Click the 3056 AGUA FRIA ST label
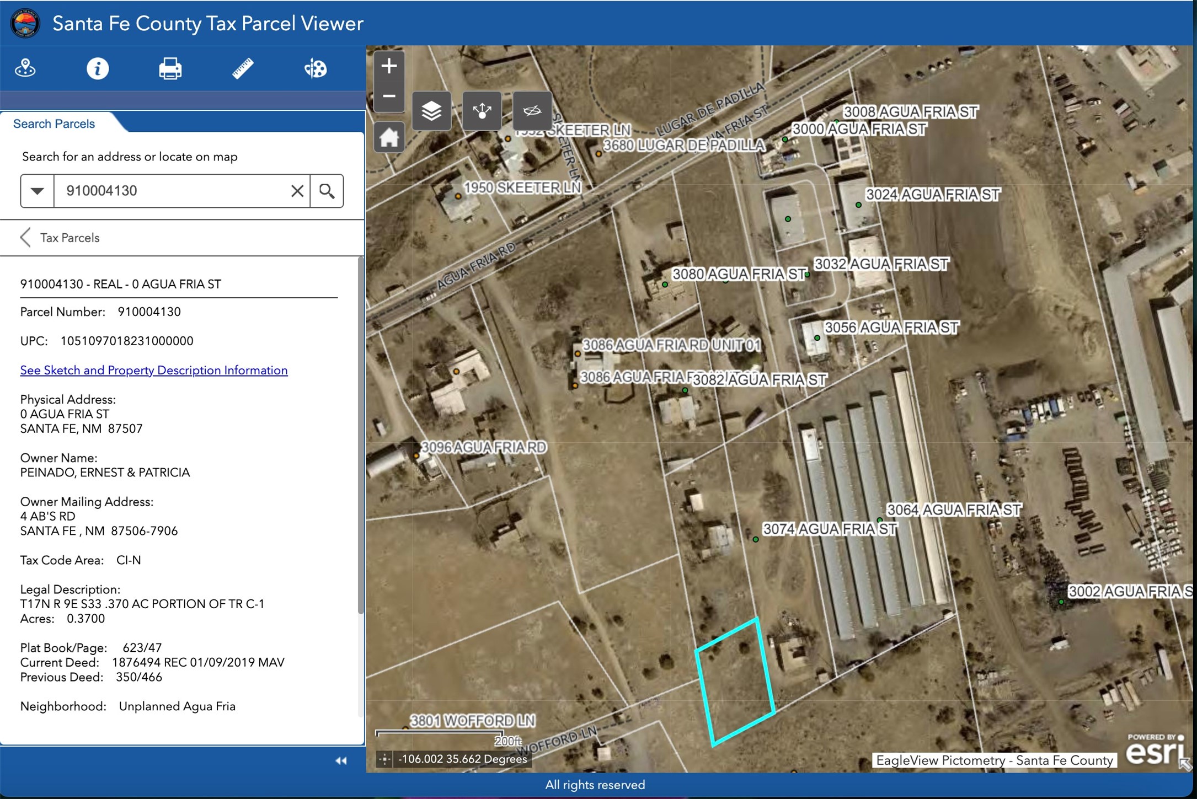1197x799 pixels. click(891, 328)
